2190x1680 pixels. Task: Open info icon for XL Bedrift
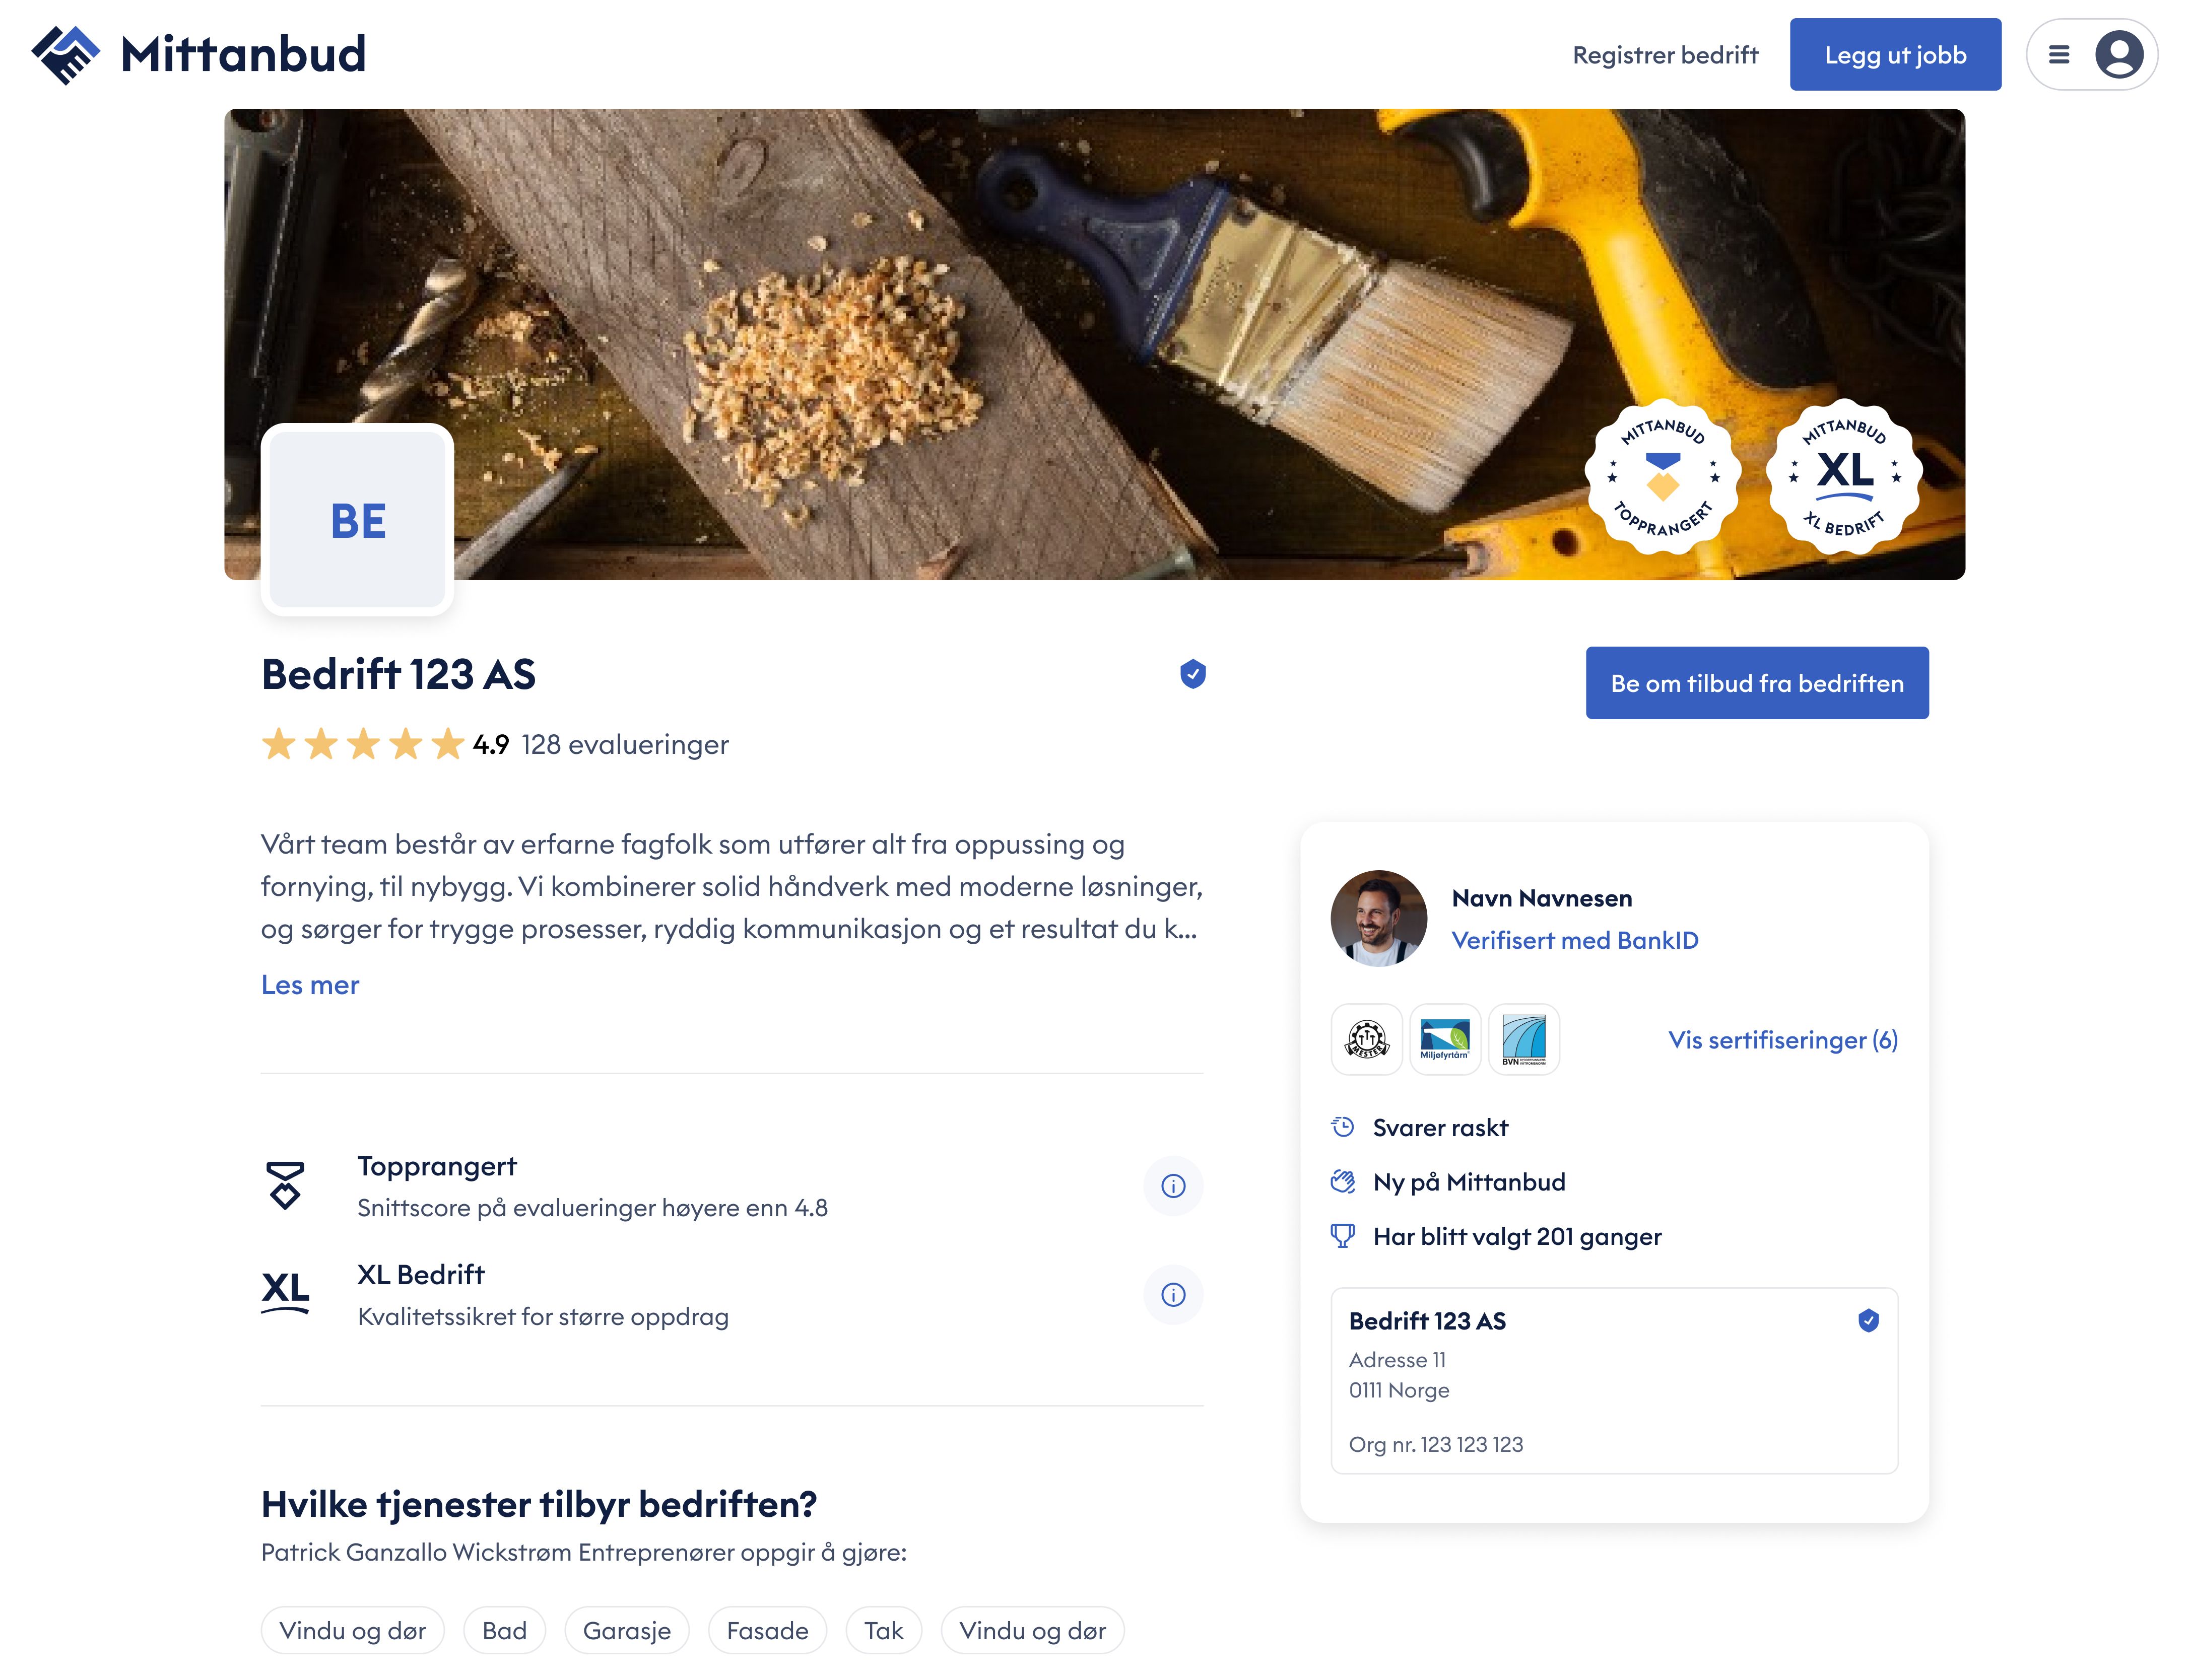(x=1172, y=1295)
